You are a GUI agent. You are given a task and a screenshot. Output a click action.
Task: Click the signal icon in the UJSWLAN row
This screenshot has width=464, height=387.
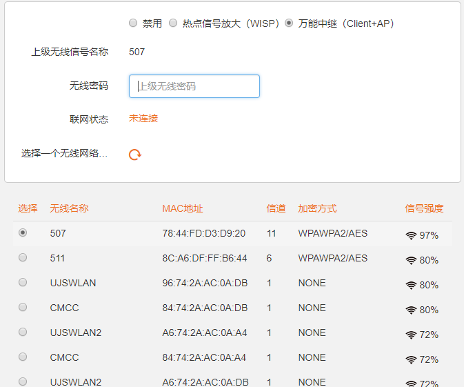pos(411,286)
